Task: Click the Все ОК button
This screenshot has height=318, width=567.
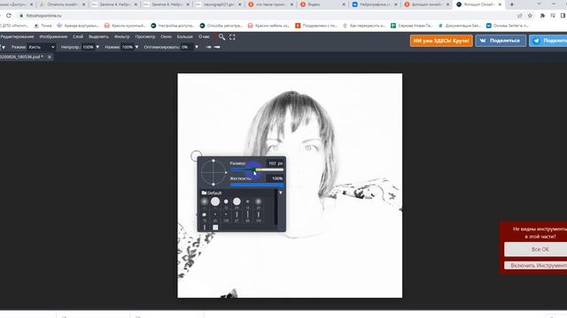Action: (x=536, y=249)
